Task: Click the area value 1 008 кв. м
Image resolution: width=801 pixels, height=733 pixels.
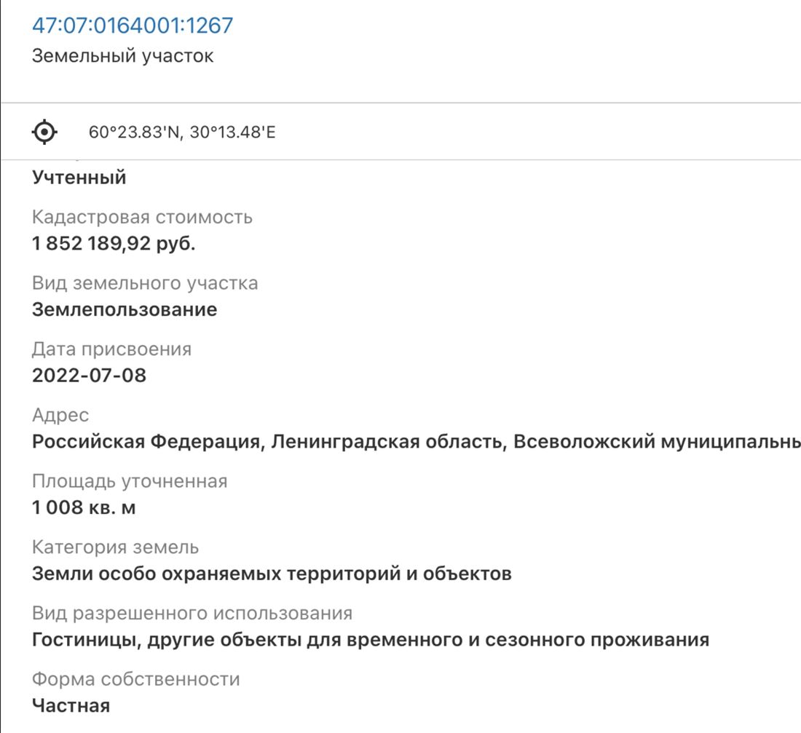Action: 84,508
